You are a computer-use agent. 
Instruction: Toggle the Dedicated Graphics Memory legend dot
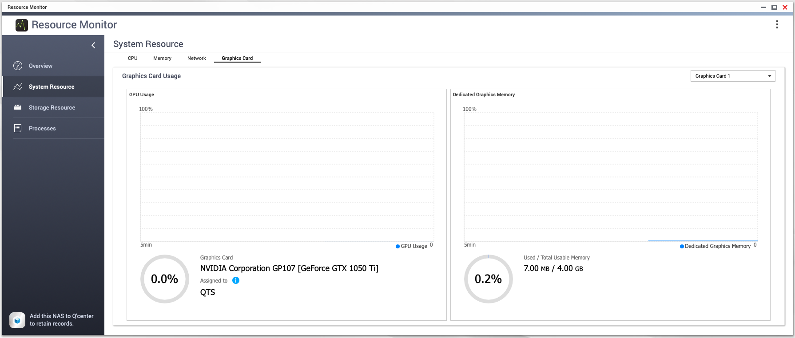[682, 246]
